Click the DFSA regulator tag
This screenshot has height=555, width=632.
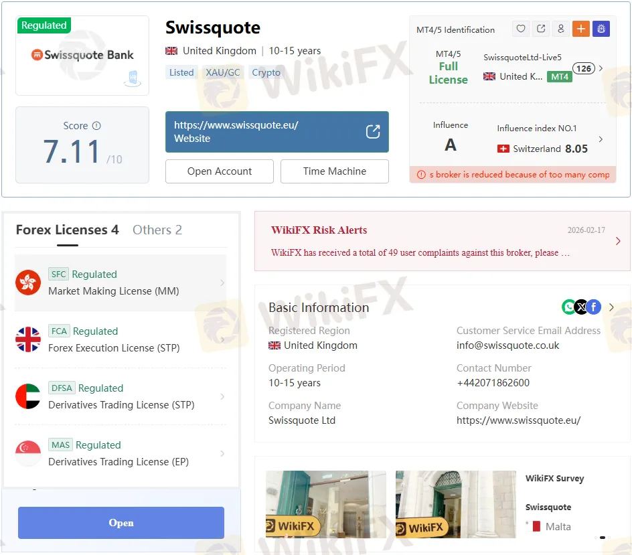[x=62, y=388]
